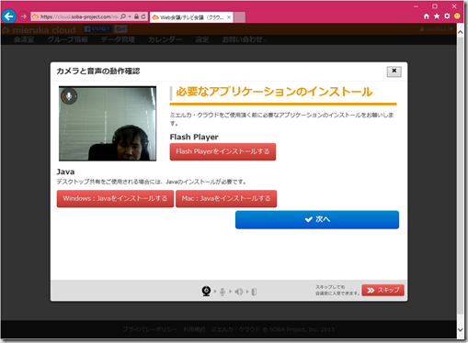
Task: Click the webcam step icon in wizard footer
Action: (x=206, y=291)
